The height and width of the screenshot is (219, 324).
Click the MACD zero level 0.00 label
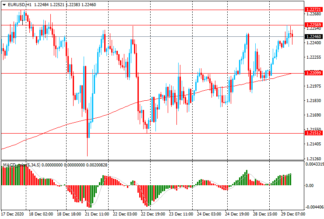[310, 186]
